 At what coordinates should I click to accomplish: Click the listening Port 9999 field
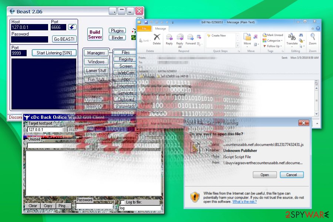coord(19,53)
